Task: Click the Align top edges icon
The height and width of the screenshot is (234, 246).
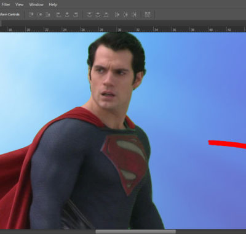Action: coord(31,15)
